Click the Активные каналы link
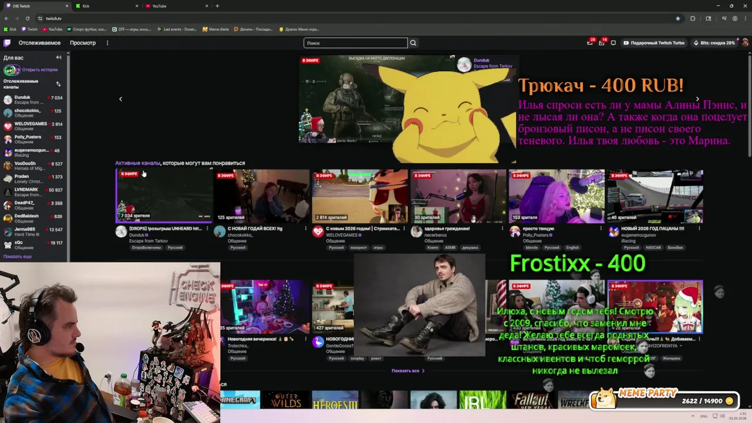 pyautogui.click(x=137, y=163)
